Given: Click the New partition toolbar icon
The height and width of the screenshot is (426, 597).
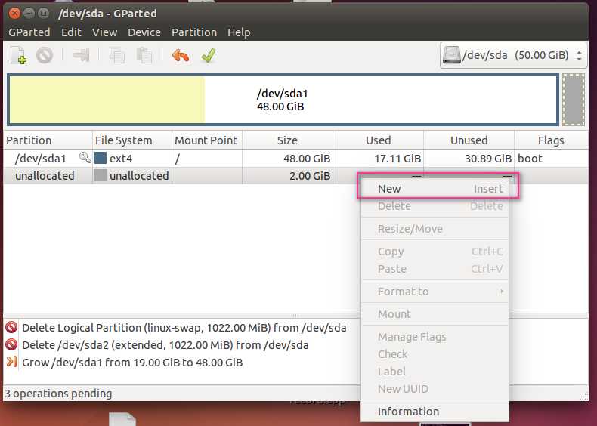Looking at the screenshot, I should pyautogui.click(x=19, y=56).
